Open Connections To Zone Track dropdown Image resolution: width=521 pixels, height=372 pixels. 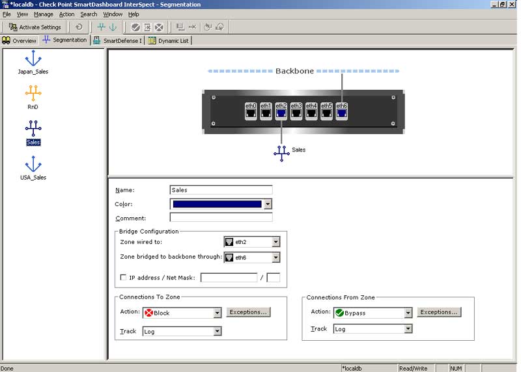(x=217, y=331)
